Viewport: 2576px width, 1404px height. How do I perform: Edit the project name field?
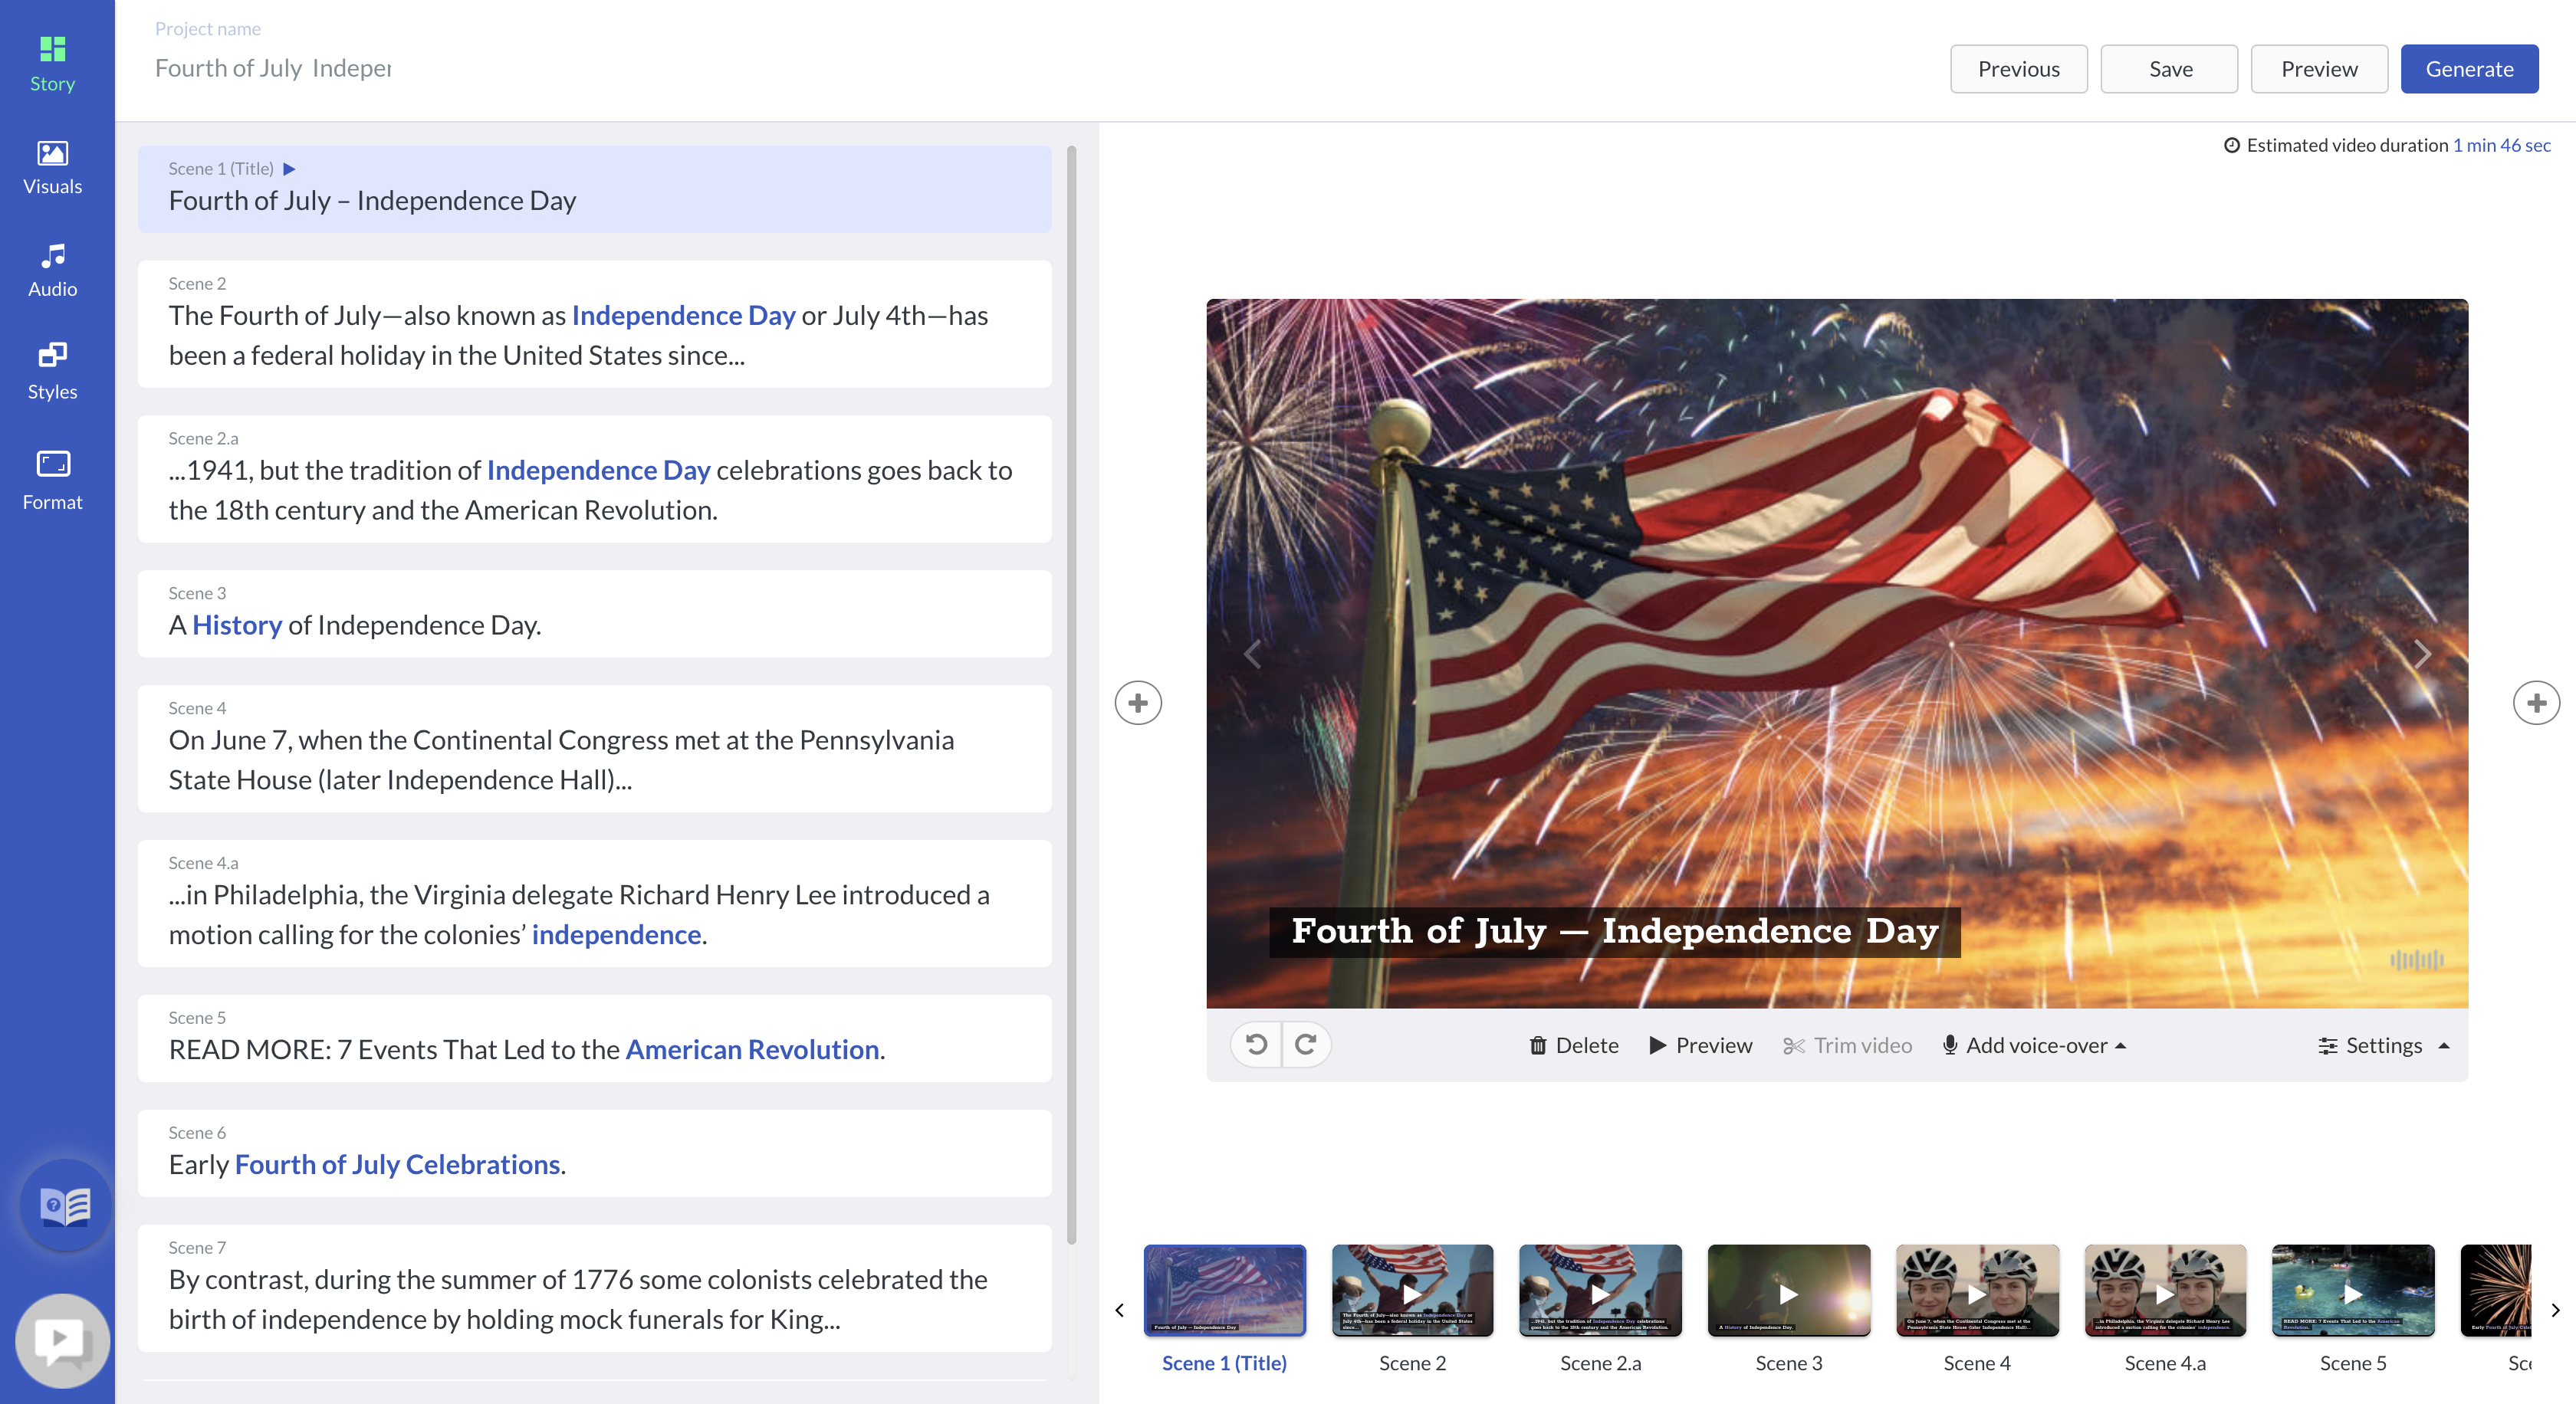273,68
